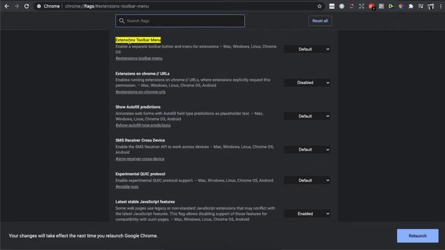Open the #enable-quic anchor link

[x=127, y=187]
